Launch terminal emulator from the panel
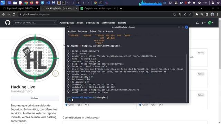The image size is (221, 124). click(x=64, y=3)
